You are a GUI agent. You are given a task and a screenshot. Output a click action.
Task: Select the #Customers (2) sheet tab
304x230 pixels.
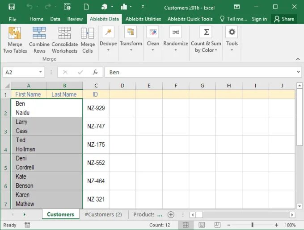click(103, 214)
